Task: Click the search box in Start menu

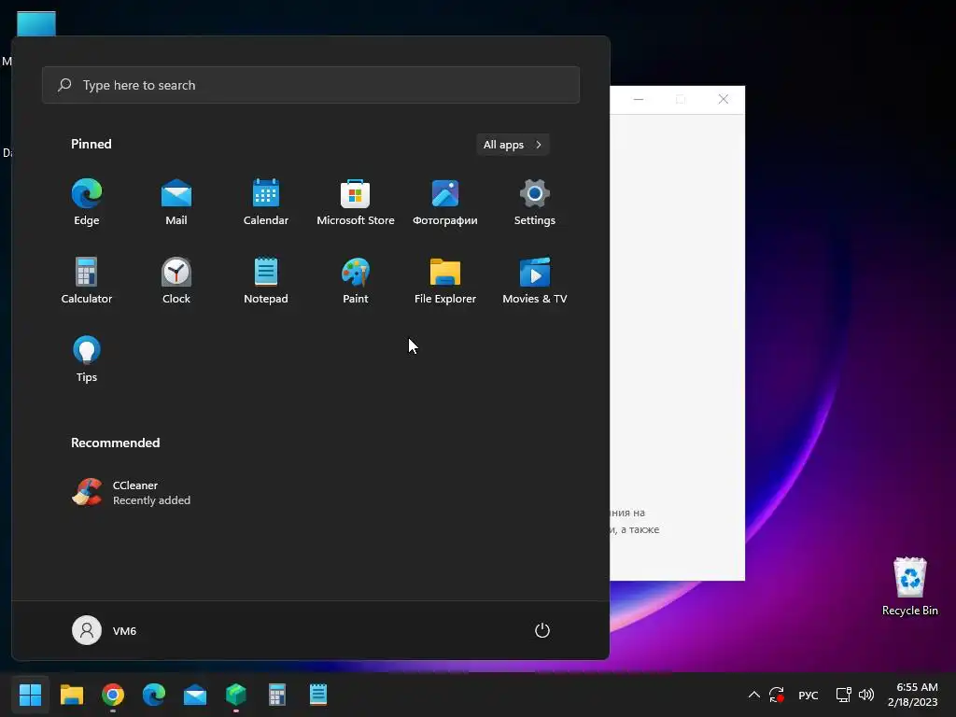Action: 311,85
